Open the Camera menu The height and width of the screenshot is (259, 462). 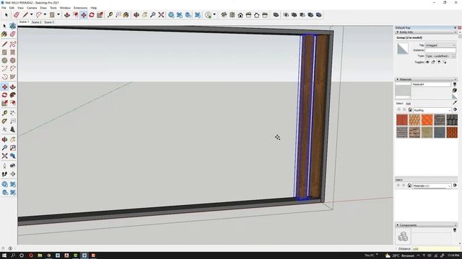click(32, 8)
